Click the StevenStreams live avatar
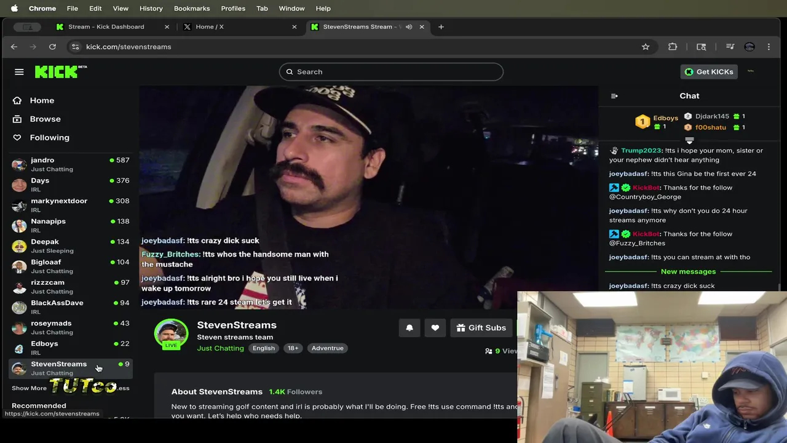Screen dimensions: 787x443 point(171,334)
